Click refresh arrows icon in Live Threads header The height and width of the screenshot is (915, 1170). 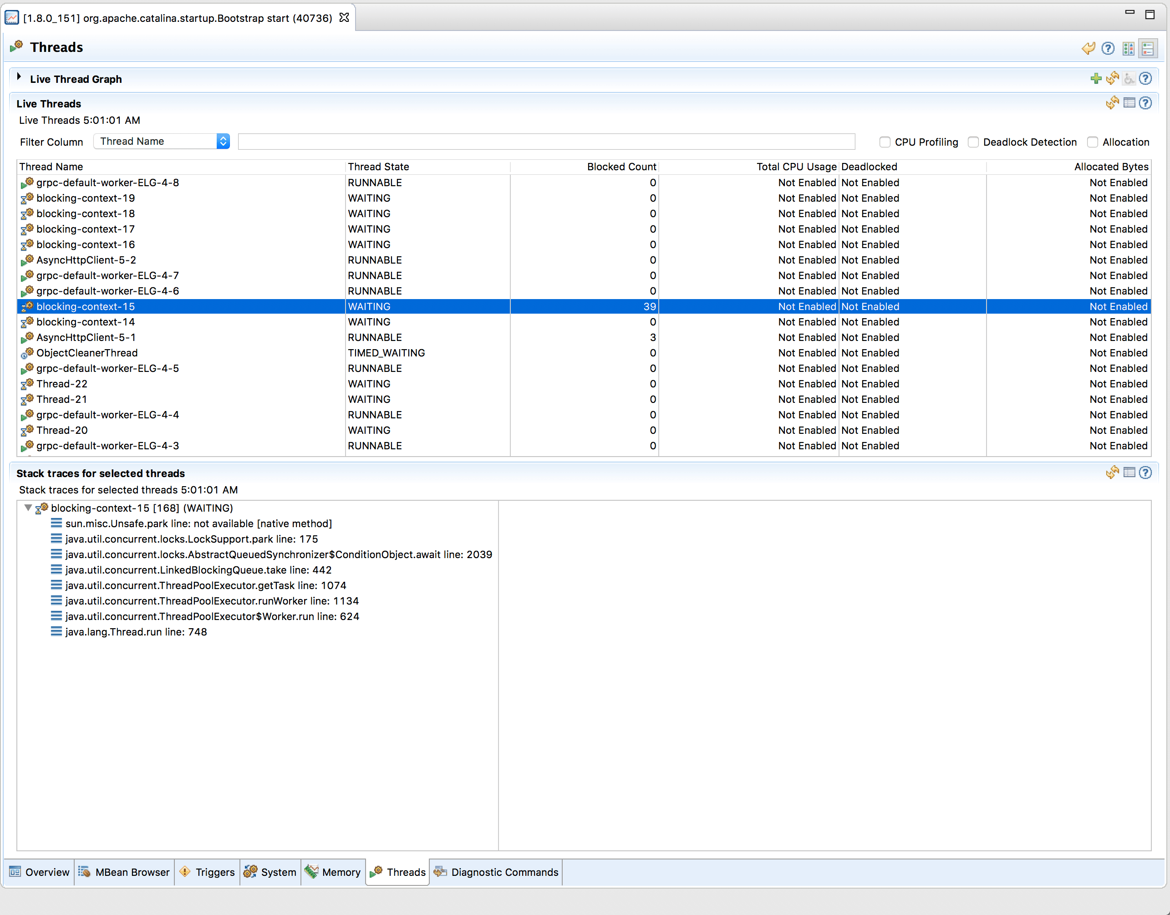(x=1112, y=103)
